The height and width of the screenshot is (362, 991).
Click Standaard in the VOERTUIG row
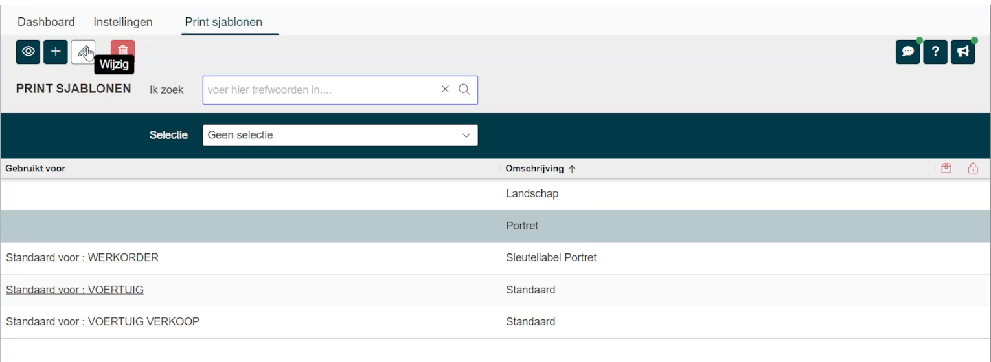pos(530,290)
